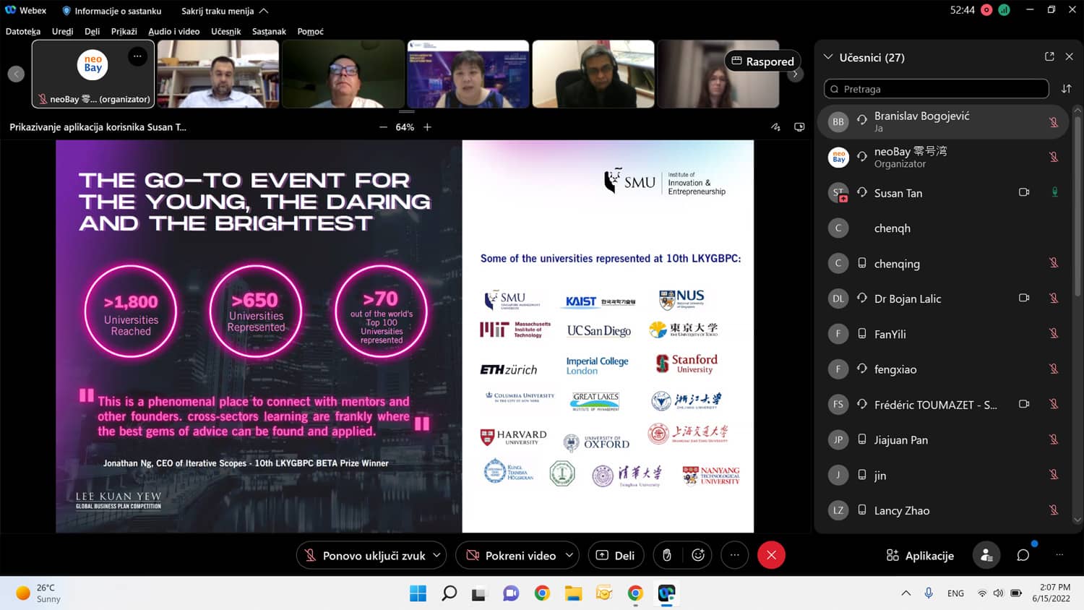Open the Uredi menu
Image resolution: width=1084 pixels, height=610 pixels.
[62, 31]
